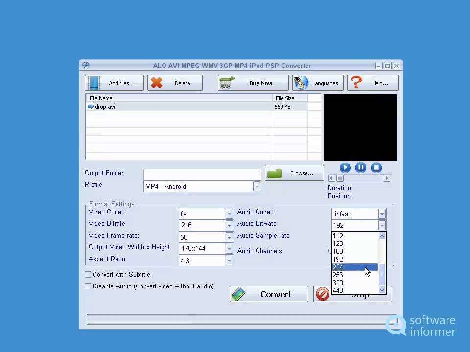Image resolution: width=470 pixels, height=352 pixels.
Task: Select 112 in bitrate list
Action: pos(355,236)
